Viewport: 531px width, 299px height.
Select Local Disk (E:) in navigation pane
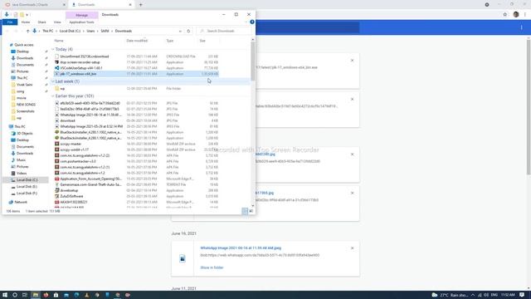point(27,186)
